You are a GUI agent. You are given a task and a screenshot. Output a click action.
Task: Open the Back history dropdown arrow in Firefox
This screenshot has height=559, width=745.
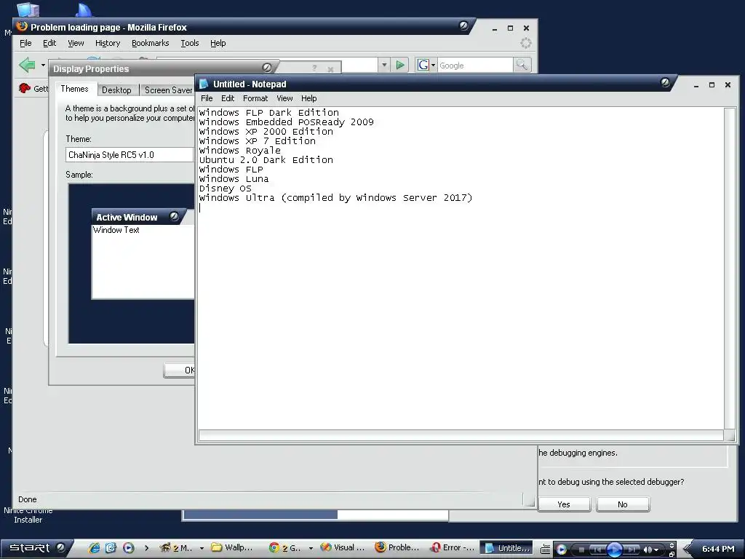43,65
